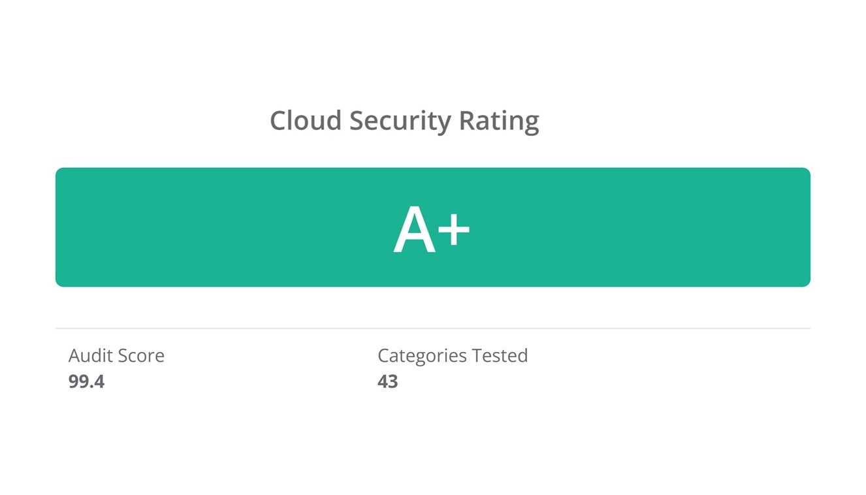Select the Categories Tested label
The image size is (866, 495).
[x=453, y=356]
